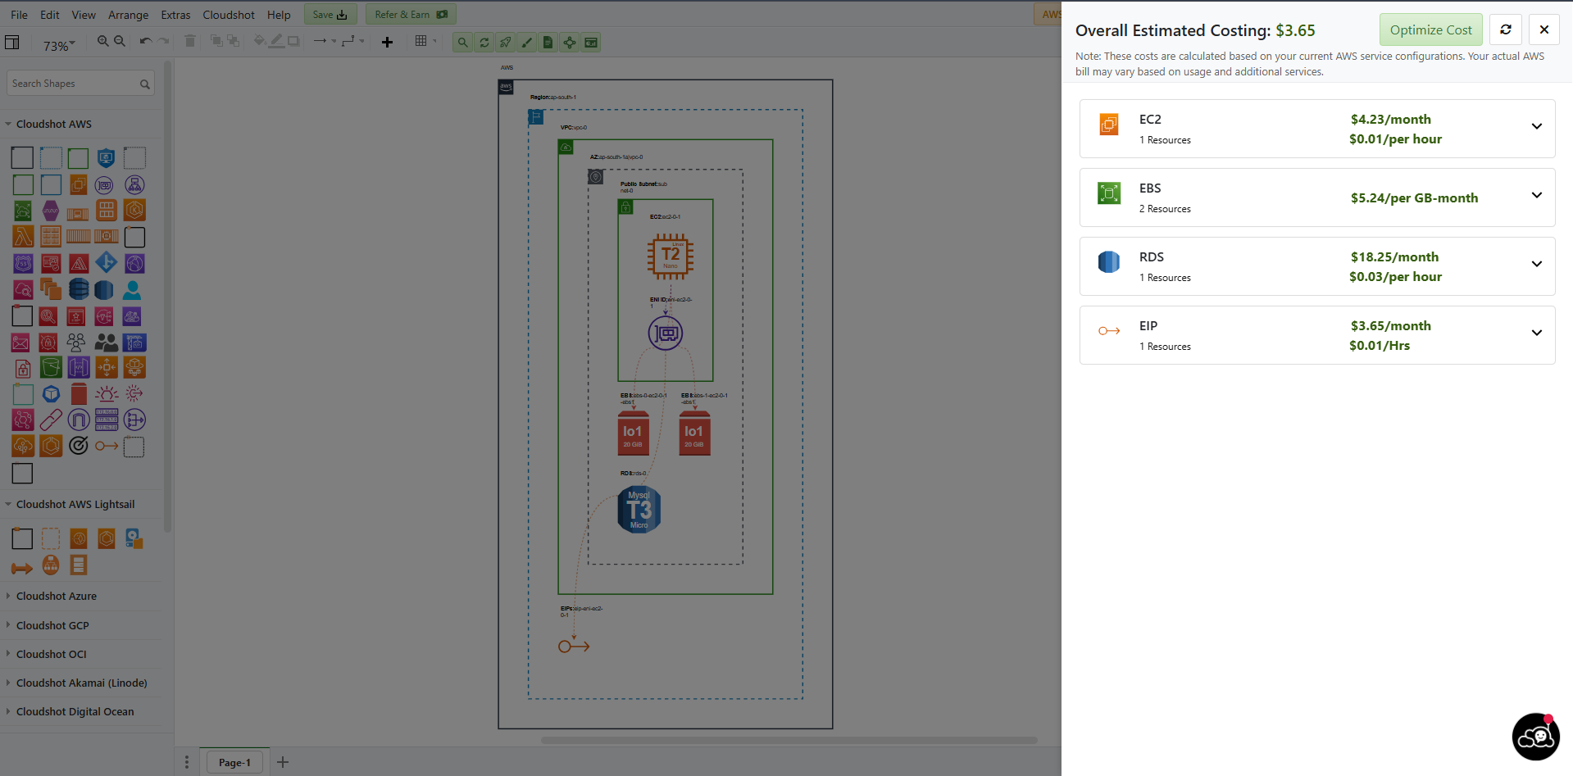Image resolution: width=1573 pixels, height=776 pixels.
Task: Click the delete trash icon
Action: tap(190, 41)
